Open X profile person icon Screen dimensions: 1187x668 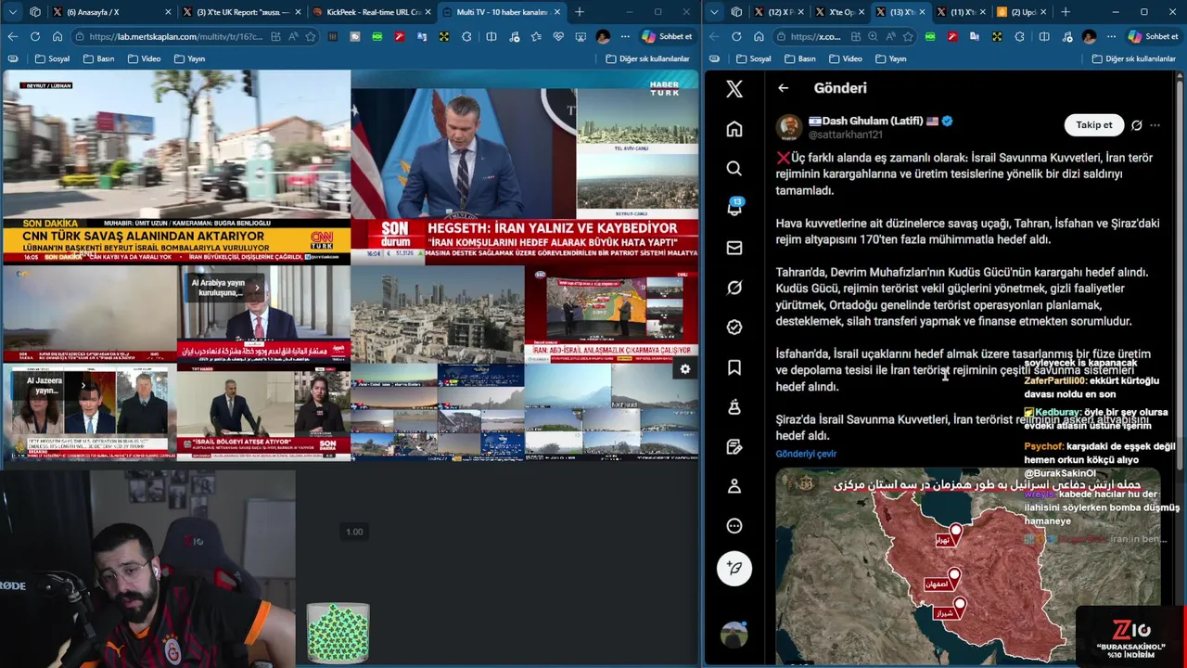pyautogui.click(x=734, y=486)
